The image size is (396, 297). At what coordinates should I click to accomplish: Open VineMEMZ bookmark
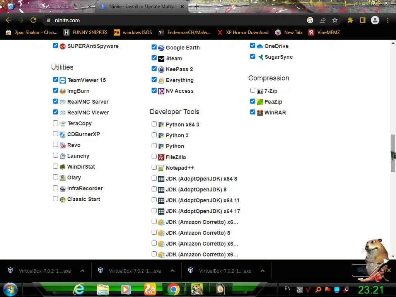pos(324,32)
